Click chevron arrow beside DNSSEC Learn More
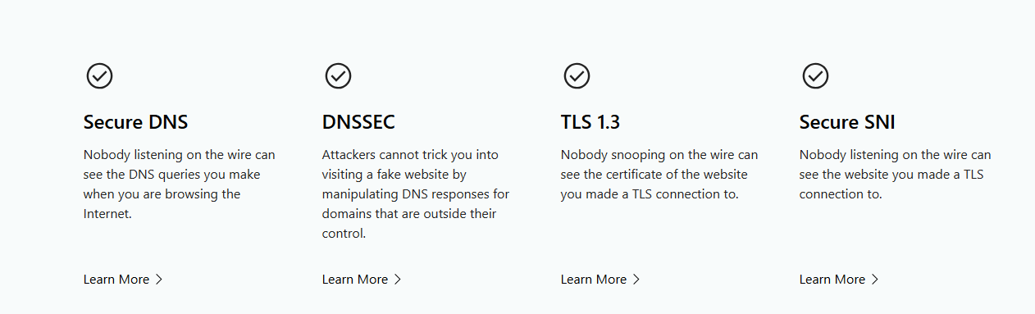Image resolution: width=1035 pixels, height=314 pixels. [x=398, y=280]
